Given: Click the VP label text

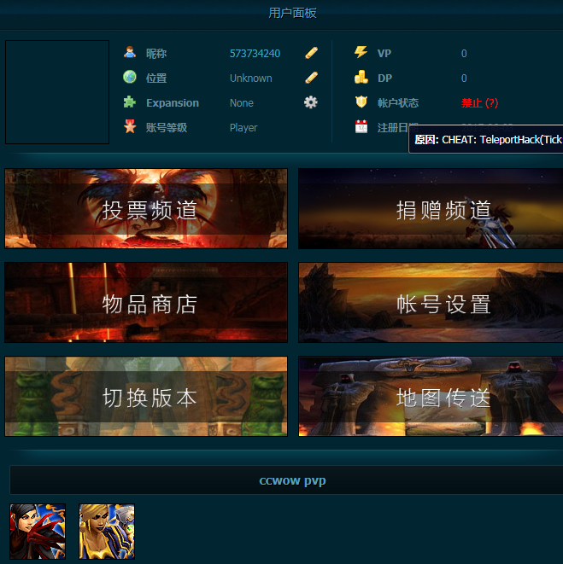Looking at the screenshot, I should coord(384,54).
